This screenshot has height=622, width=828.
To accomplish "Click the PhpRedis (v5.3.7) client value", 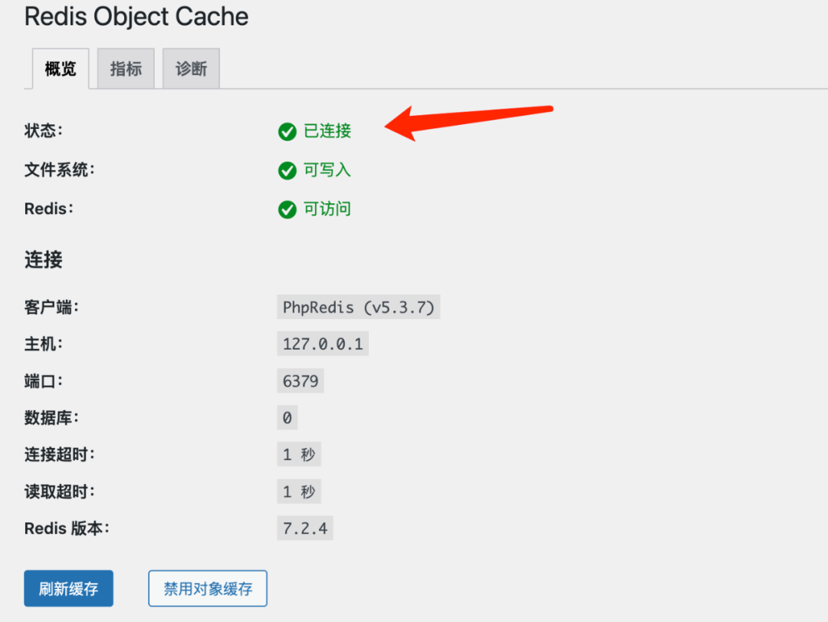I will 359,308.
